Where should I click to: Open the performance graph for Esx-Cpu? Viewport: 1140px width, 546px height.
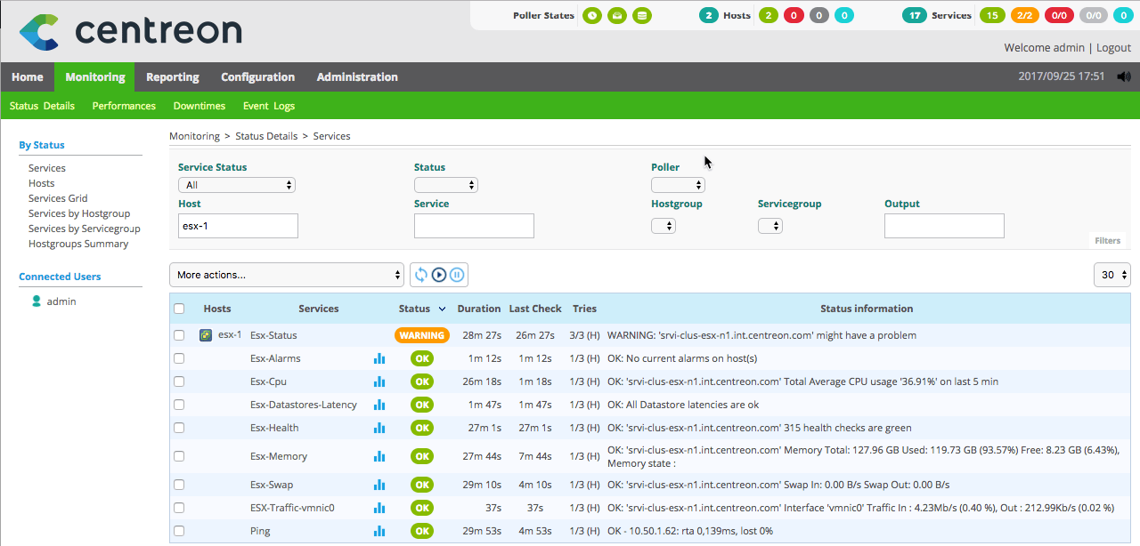[379, 381]
